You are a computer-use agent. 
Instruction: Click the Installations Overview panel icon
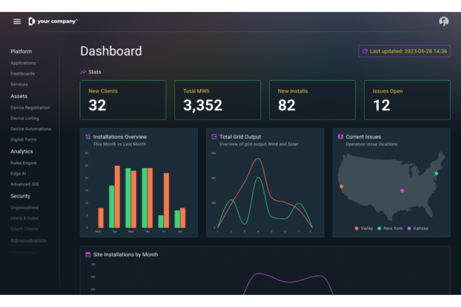click(x=88, y=137)
